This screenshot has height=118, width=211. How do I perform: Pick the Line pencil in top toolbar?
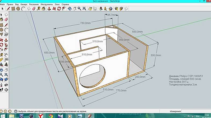click(x=8, y=9)
